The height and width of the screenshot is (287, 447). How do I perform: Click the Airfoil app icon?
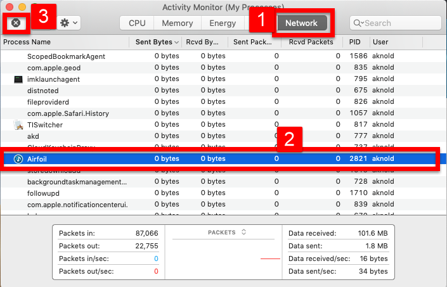(18, 159)
